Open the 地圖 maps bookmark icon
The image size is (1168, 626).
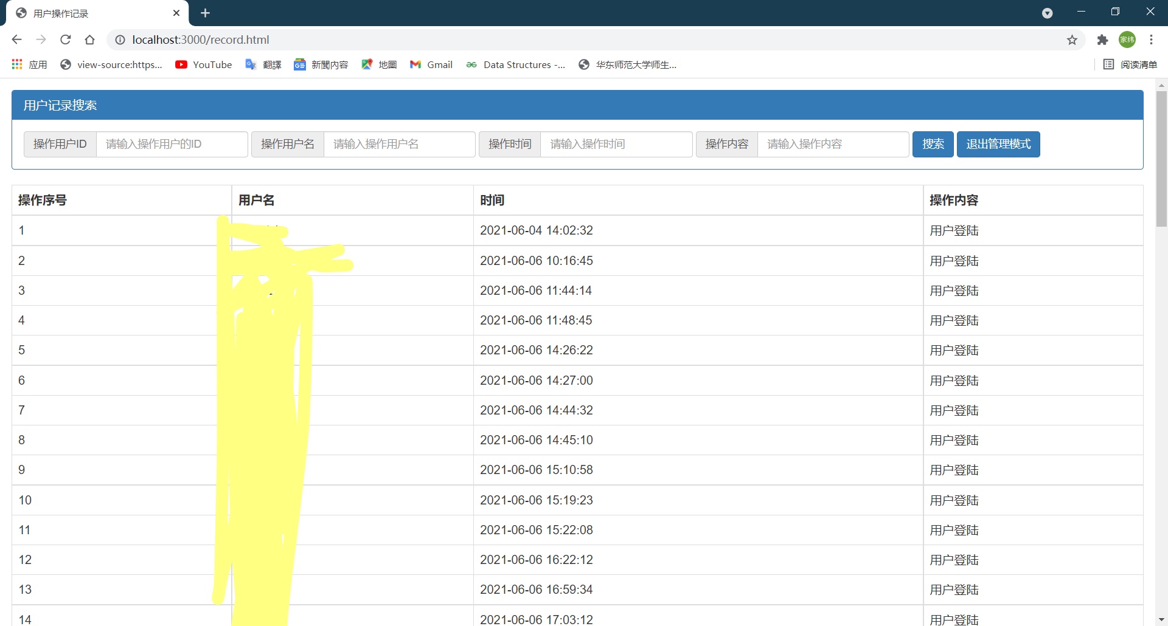point(367,64)
